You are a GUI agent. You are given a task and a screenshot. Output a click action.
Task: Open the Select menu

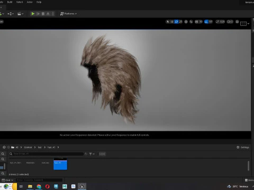click(x=20, y=2)
